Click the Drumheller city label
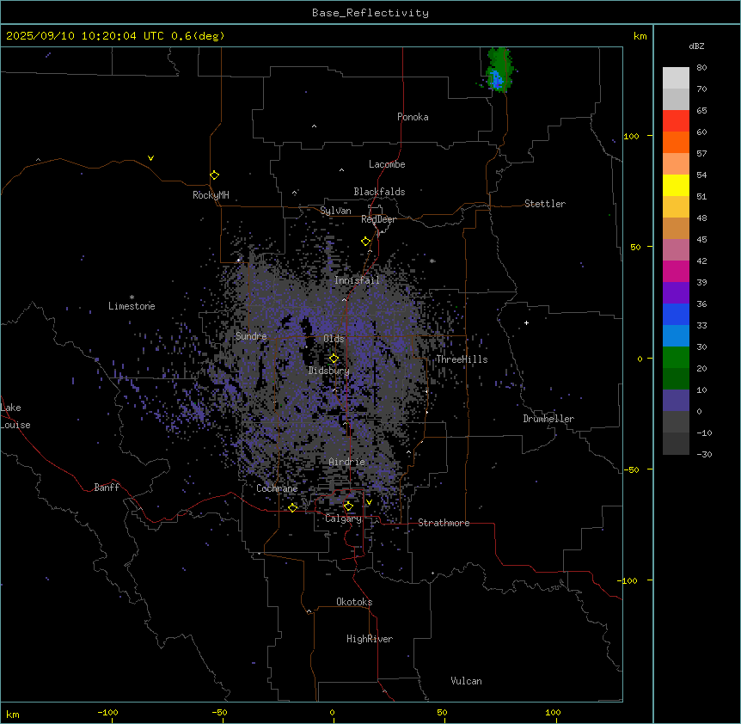Image resolution: width=741 pixels, height=724 pixels. click(x=548, y=419)
